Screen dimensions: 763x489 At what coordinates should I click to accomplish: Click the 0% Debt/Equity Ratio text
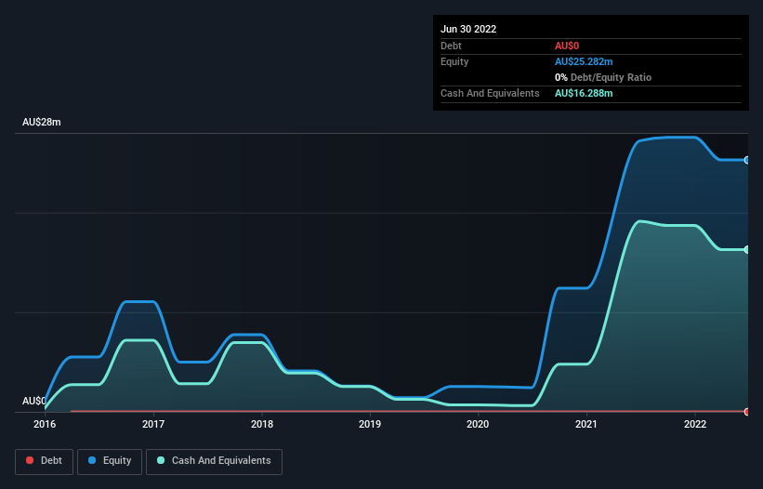[603, 77]
